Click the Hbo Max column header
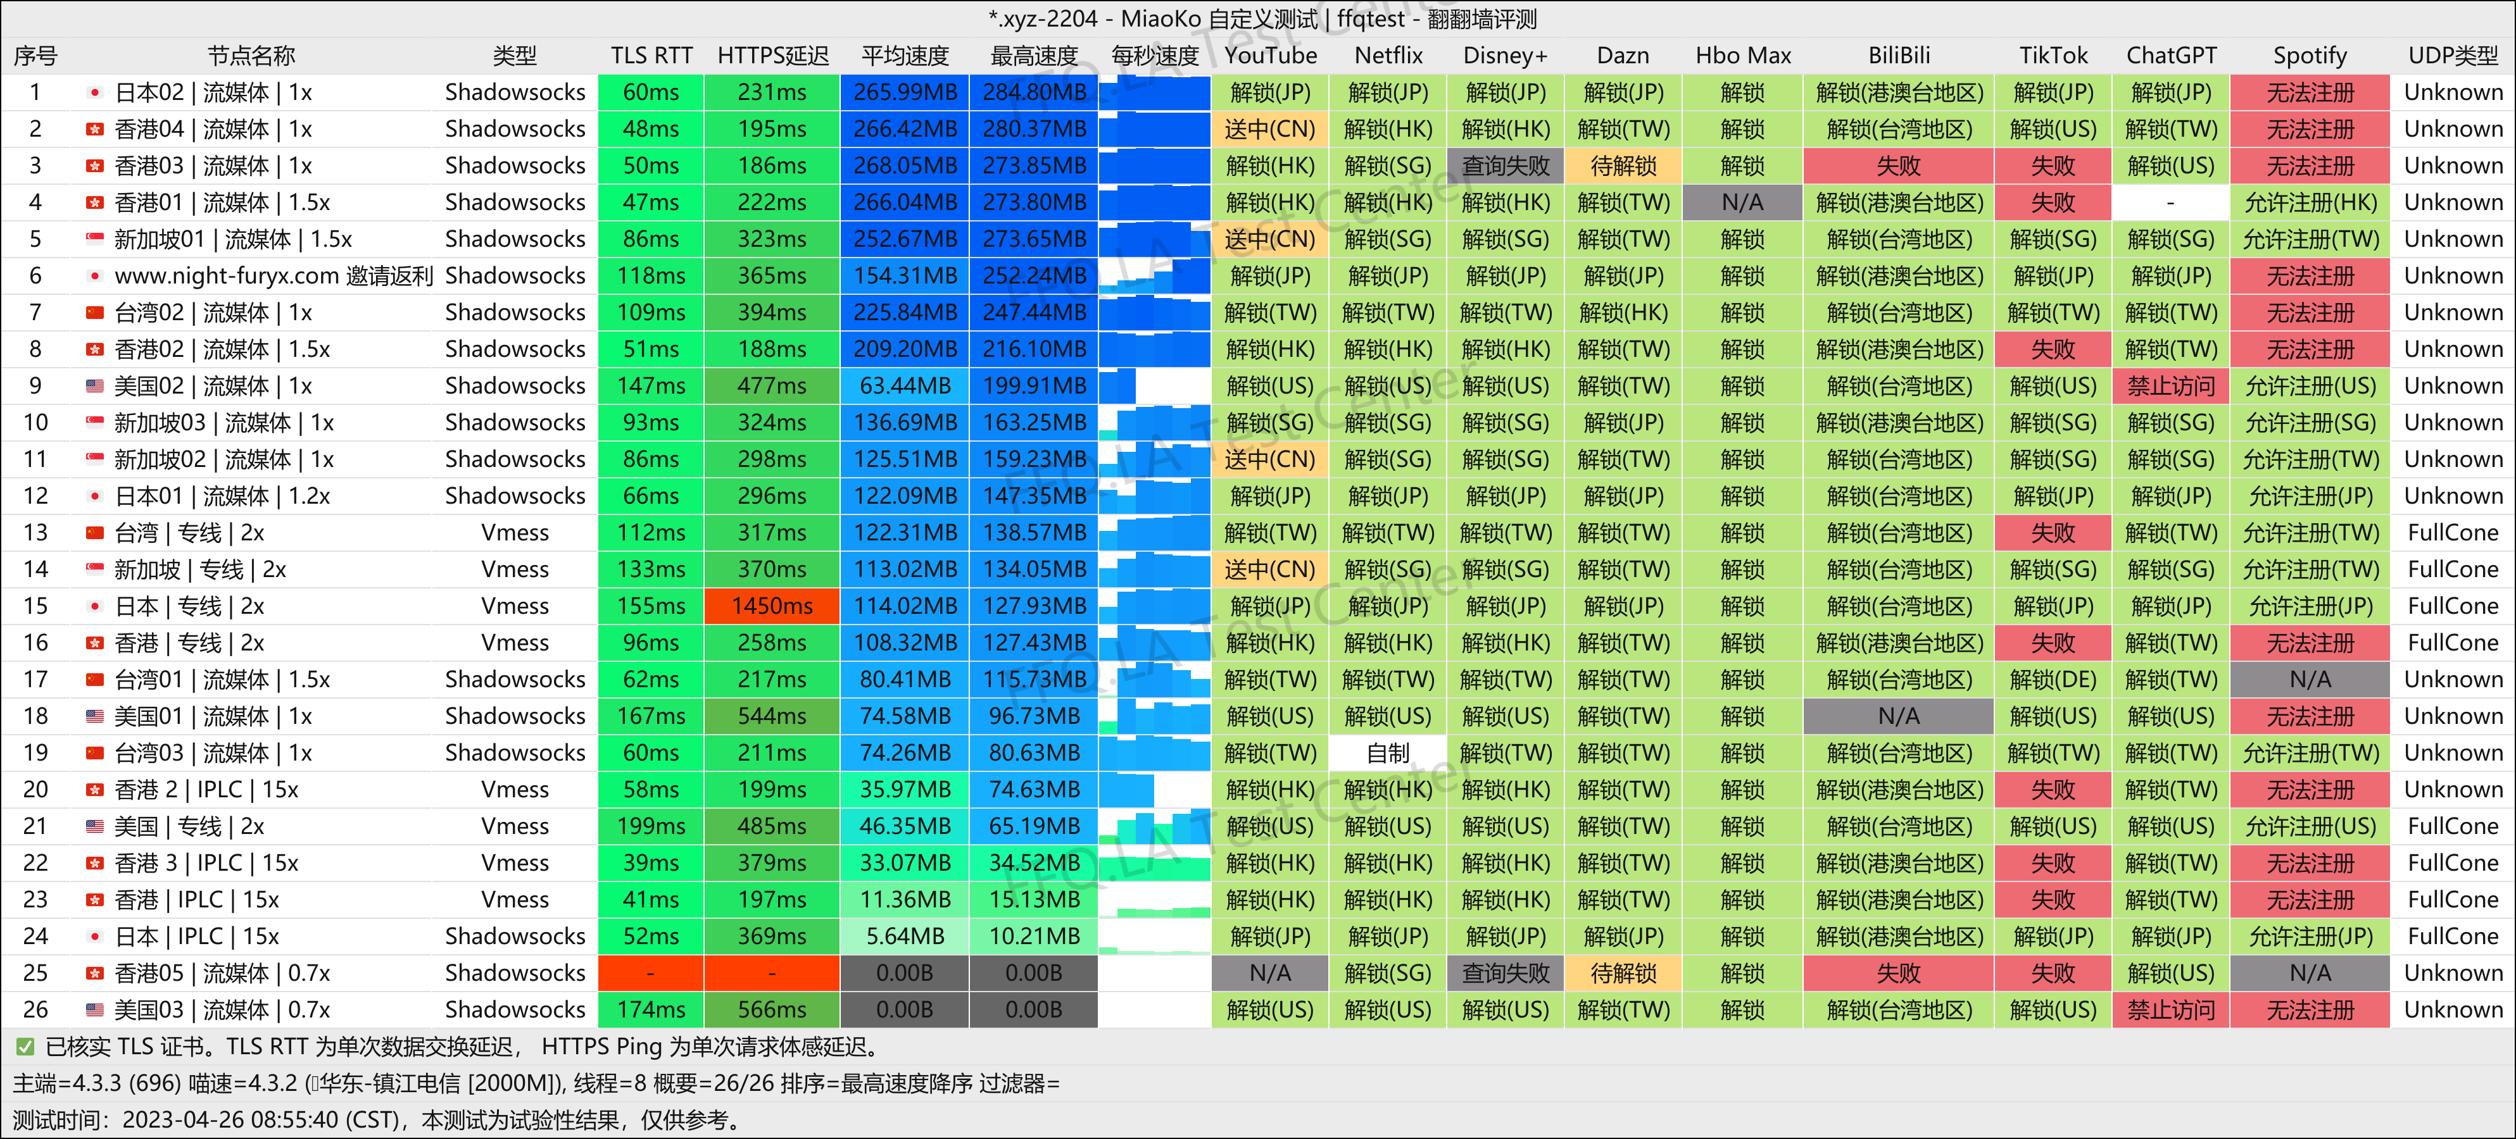 (x=1742, y=56)
